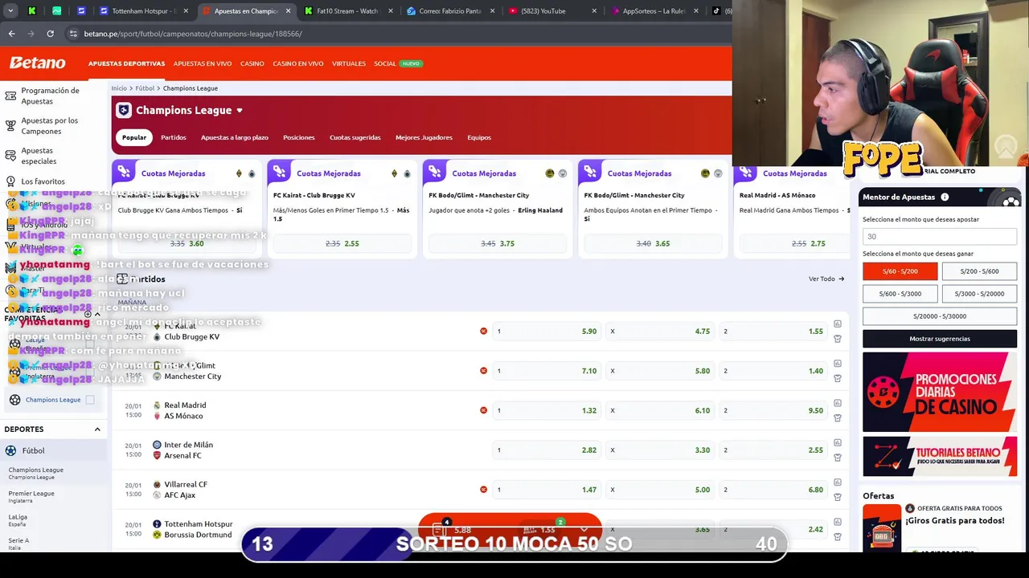Toggle odds 5.90 for FC Kairat win
The width and height of the screenshot is (1029, 578).
[547, 331]
